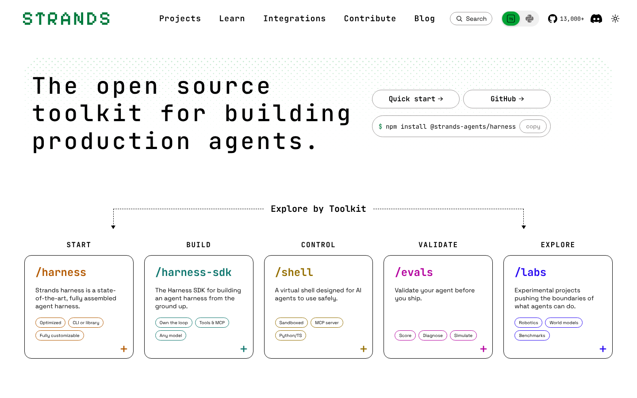Image resolution: width=637 pixels, height=398 pixels.
Task: Open the /harness card title
Action: [x=61, y=272]
